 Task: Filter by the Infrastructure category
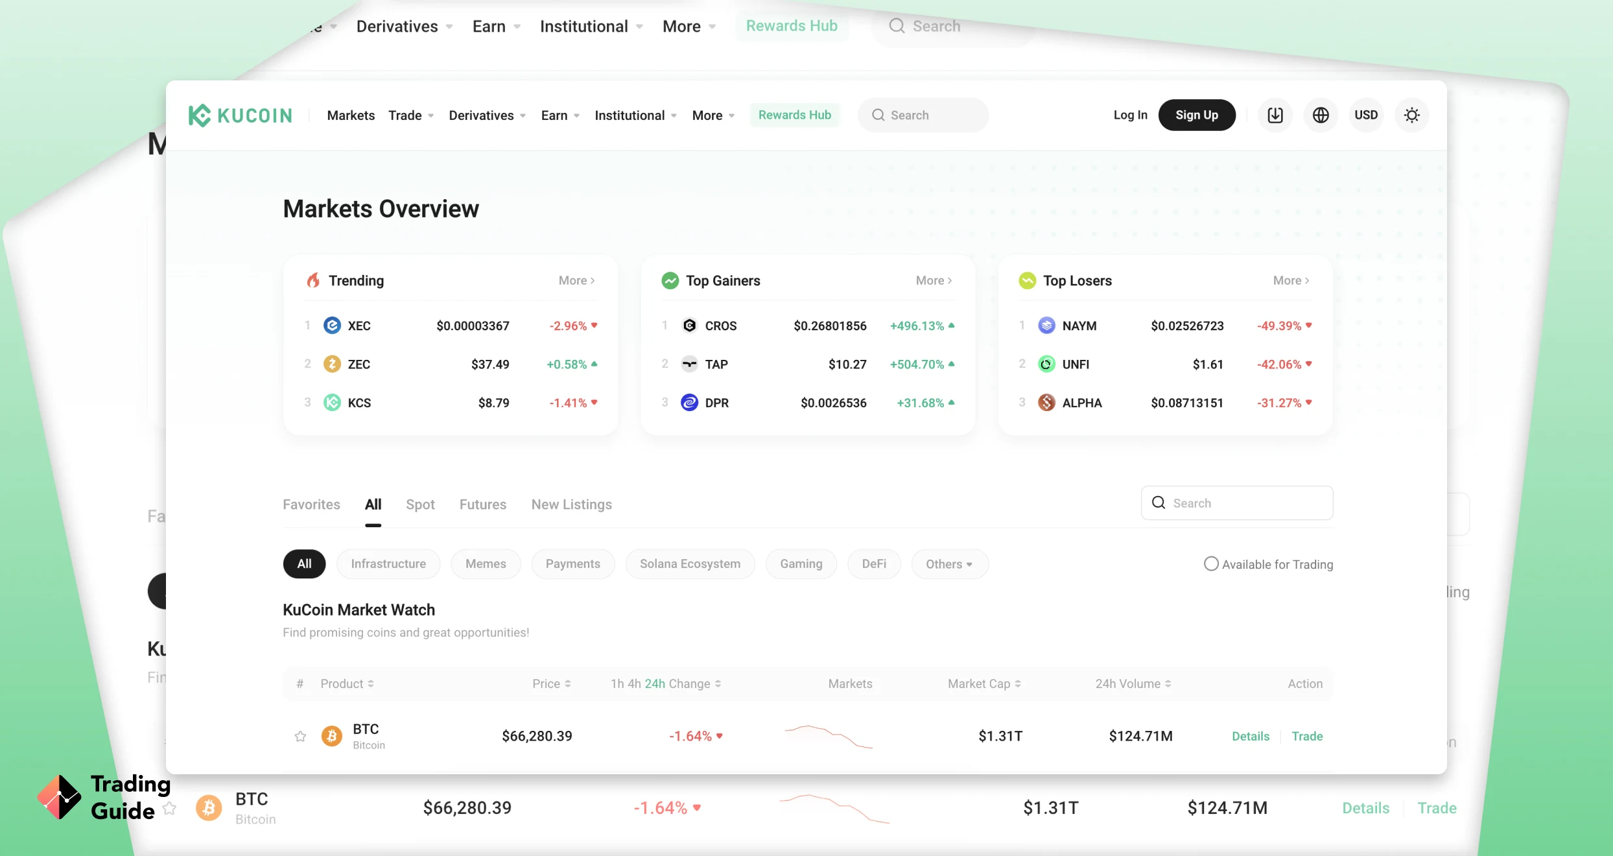click(x=388, y=564)
